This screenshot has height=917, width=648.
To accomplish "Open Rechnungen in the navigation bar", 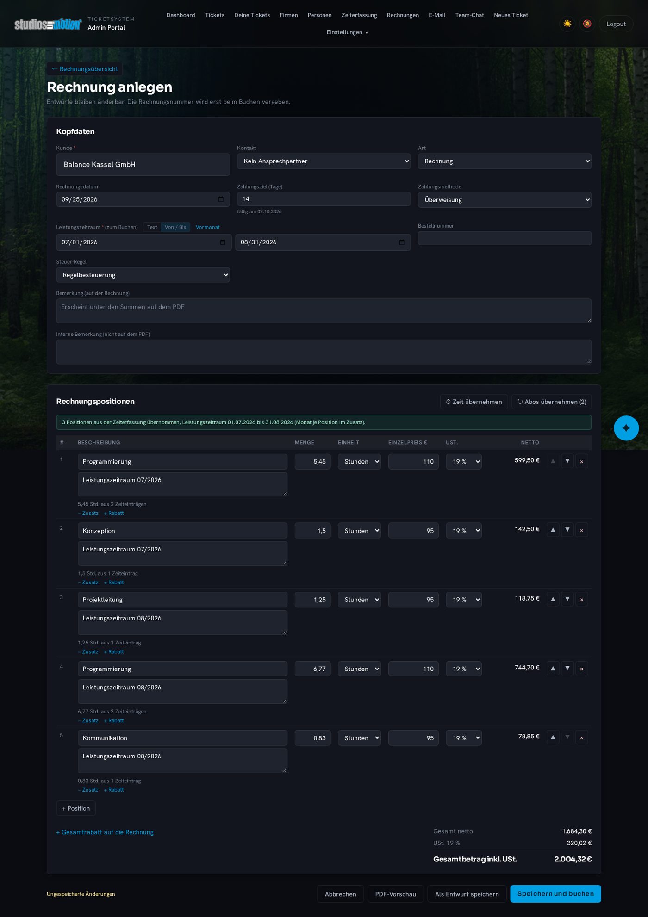I will tap(403, 15).
